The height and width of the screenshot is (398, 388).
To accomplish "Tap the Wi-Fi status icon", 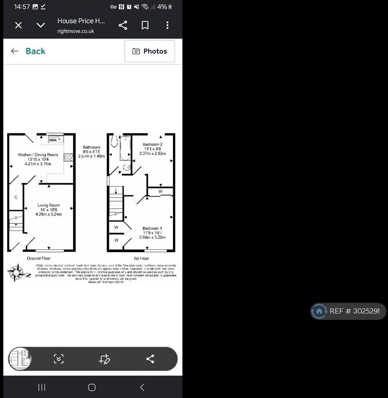I will [x=145, y=7].
